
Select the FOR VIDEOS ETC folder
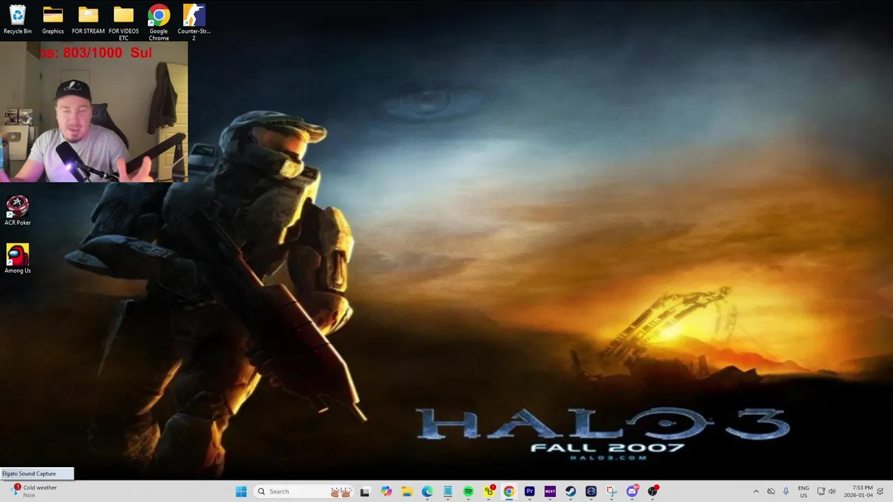(123, 22)
